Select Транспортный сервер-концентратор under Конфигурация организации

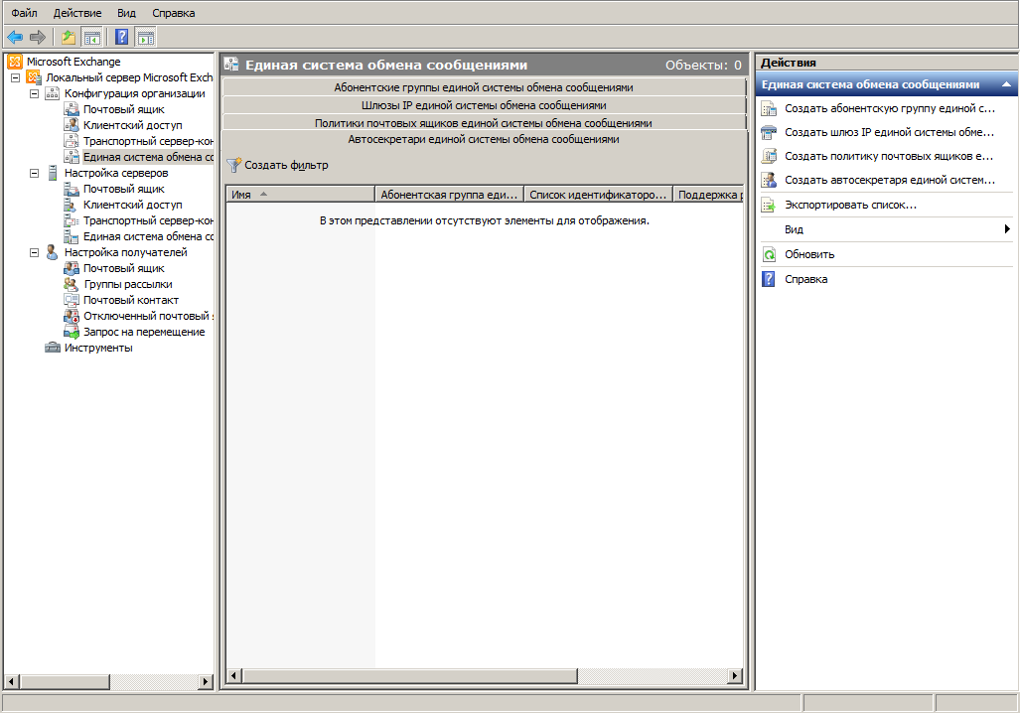[x=148, y=141]
